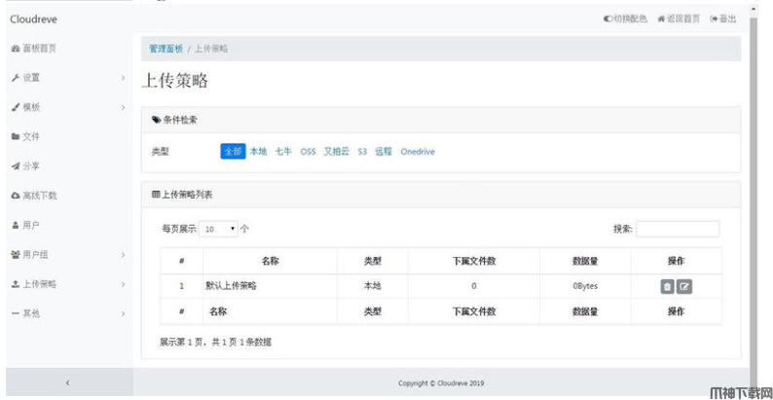Select the 全部 type filter
Screen dimensions: 773x400
[x=233, y=152]
